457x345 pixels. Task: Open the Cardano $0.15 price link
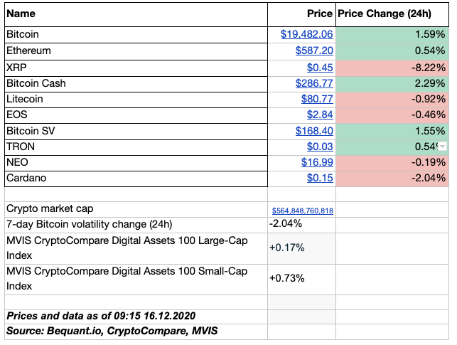(320, 178)
